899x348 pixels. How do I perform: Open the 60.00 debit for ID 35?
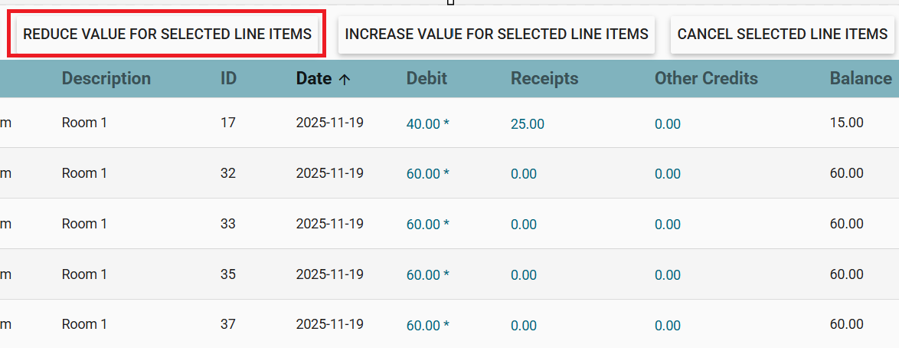(423, 275)
